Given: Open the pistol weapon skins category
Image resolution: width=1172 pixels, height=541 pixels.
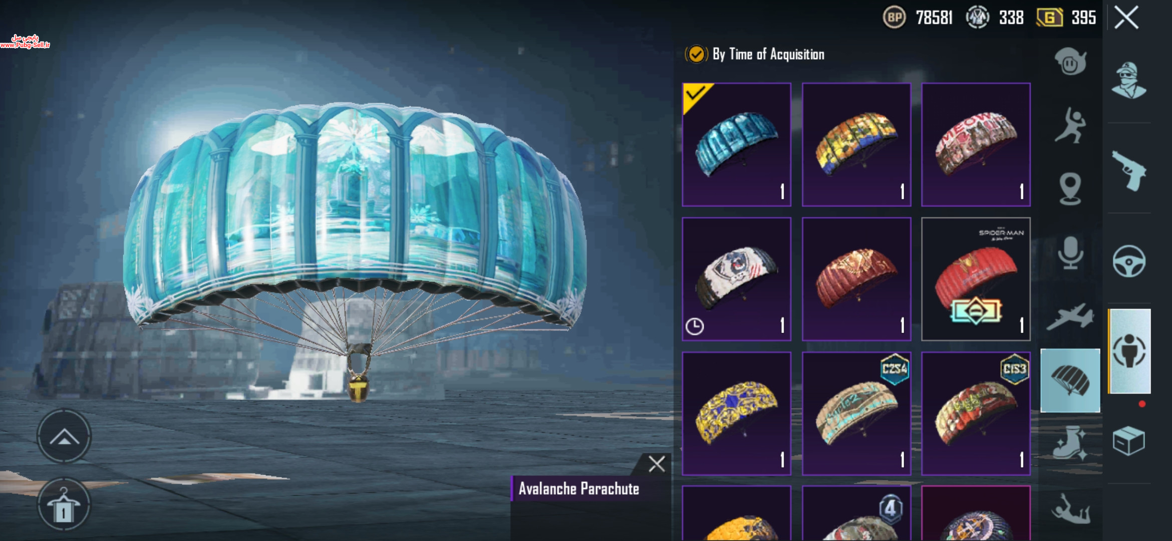Looking at the screenshot, I should coord(1128,171).
